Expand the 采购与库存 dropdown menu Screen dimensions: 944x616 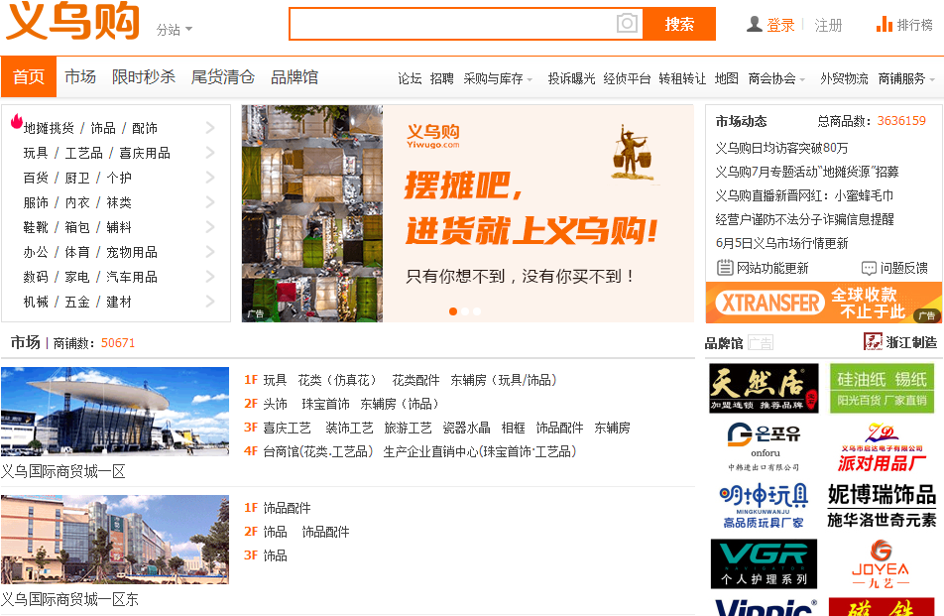pos(498,79)
